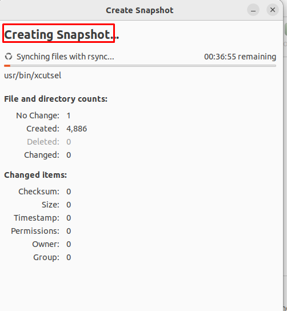Viewport: 287px width, 311px height.
Task: Click the Create Snapshot title bar text
Action: [139, 10]
